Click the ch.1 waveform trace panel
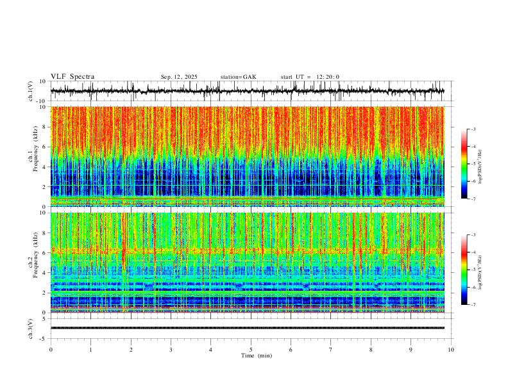This screenshot has height=392, width=508. click(252, 91)
